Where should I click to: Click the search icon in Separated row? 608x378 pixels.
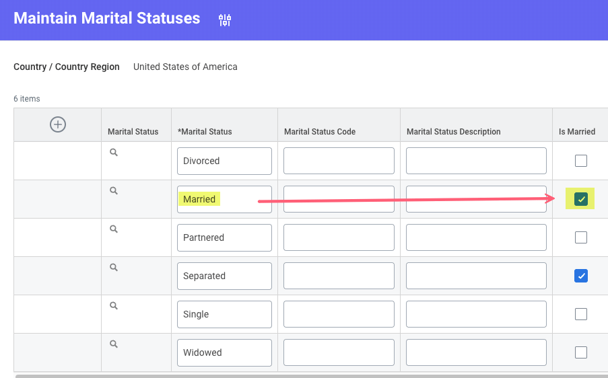click(x=114, y=268)
